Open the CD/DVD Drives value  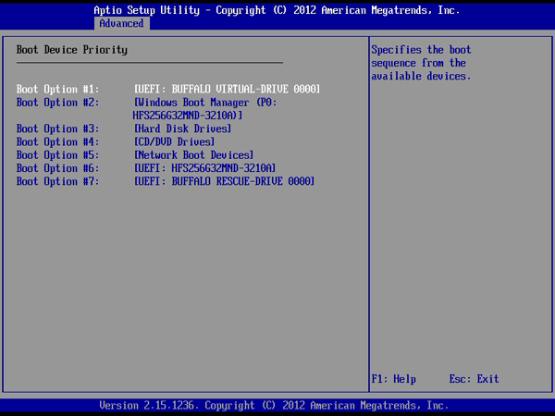(174, 141)
